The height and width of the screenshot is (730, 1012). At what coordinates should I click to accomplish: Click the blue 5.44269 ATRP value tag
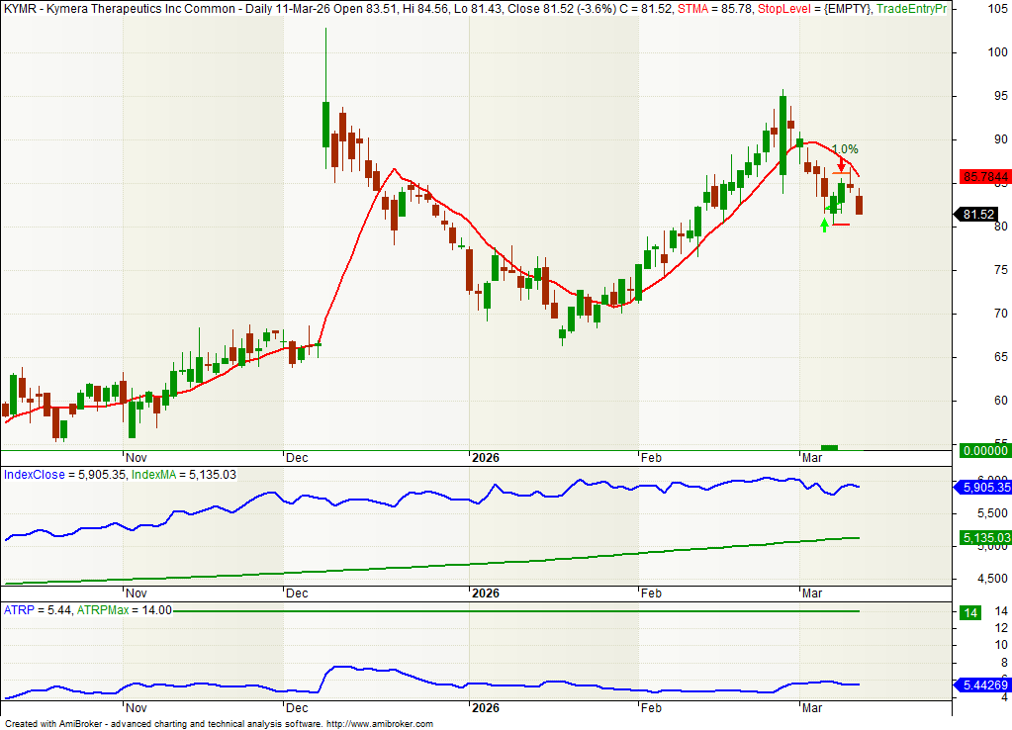[982, 684]
